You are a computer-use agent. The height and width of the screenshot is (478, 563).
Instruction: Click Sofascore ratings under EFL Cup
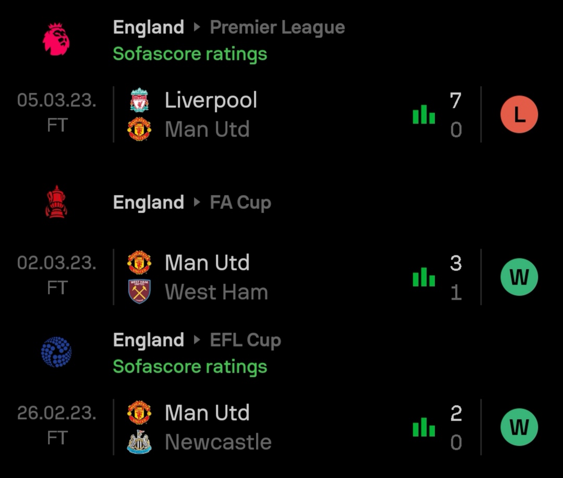(190, 366)
